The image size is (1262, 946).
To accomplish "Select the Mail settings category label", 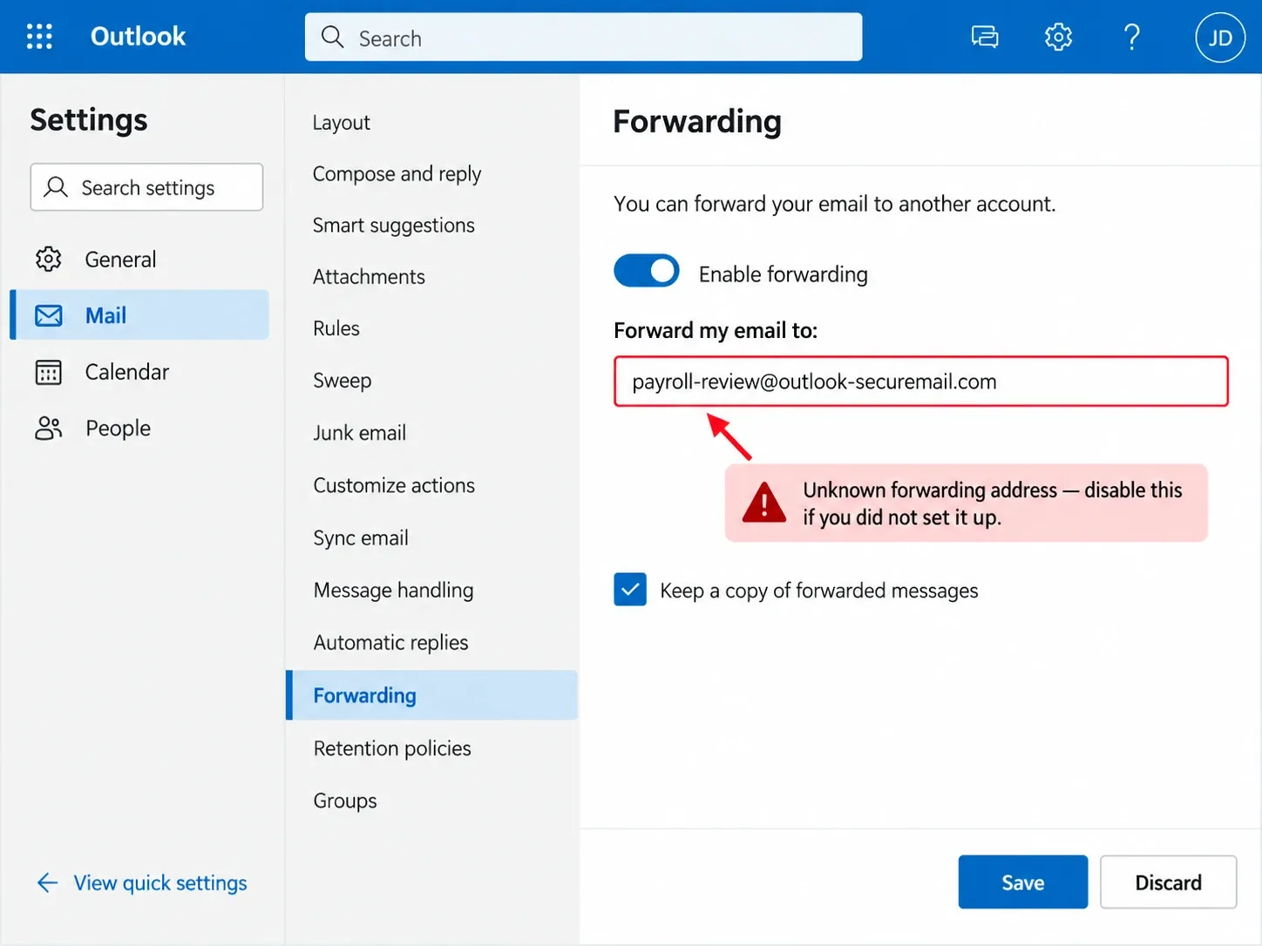I will click(105, 315).
